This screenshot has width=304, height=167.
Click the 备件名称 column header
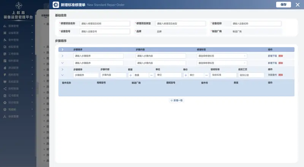(x=66, y=83)
